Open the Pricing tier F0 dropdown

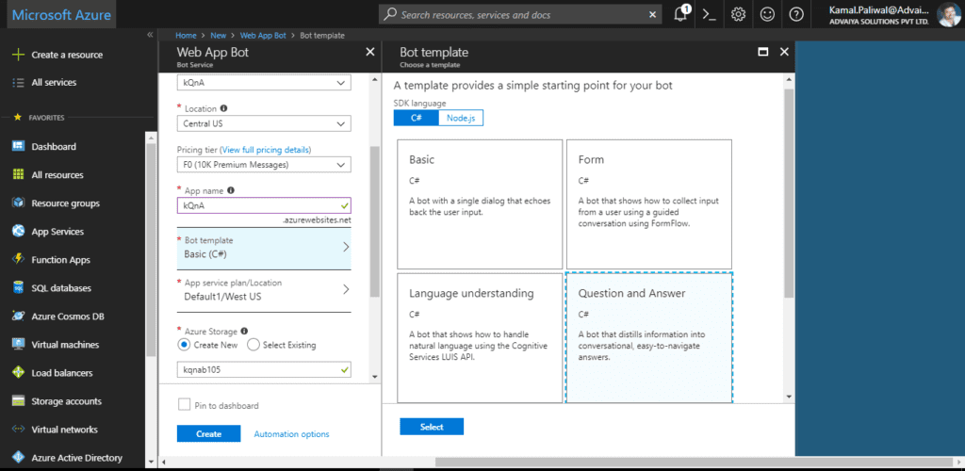(x=264, y=165)
